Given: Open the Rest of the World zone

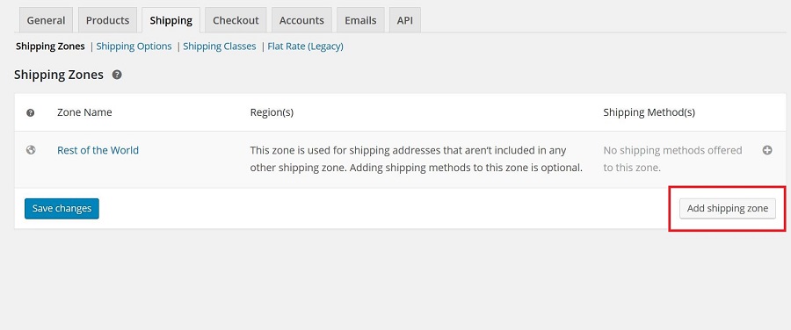Looking at the screenshot, I should click(98, 150).
